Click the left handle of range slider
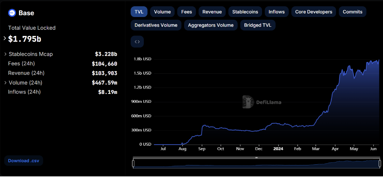This screenshot has height=177, width=383. (133, 163)
